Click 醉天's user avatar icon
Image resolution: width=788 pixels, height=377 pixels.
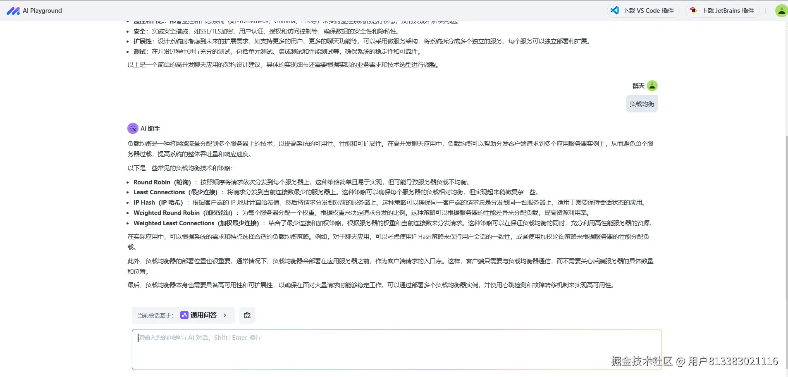click(x=652, y=86)
